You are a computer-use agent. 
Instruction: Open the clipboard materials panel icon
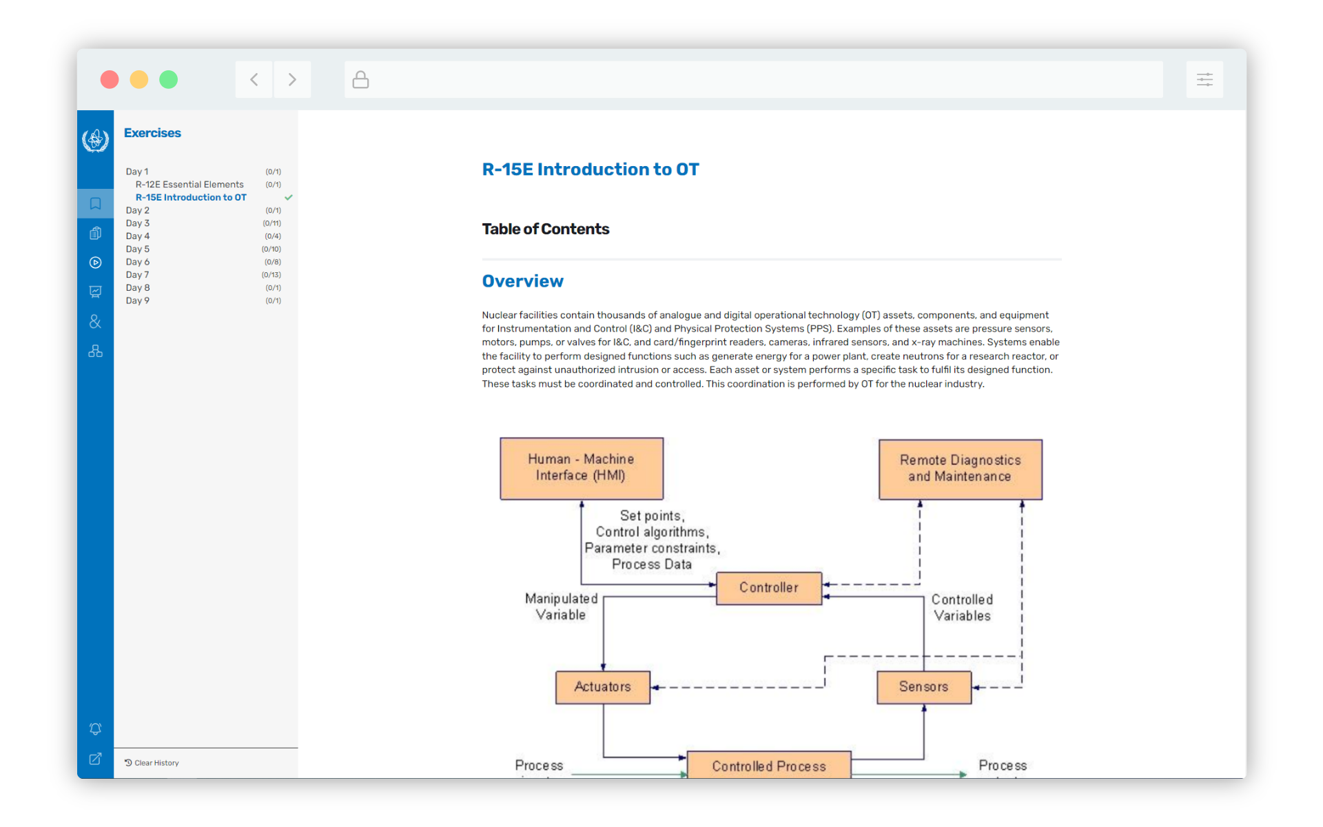coord(95,233)
